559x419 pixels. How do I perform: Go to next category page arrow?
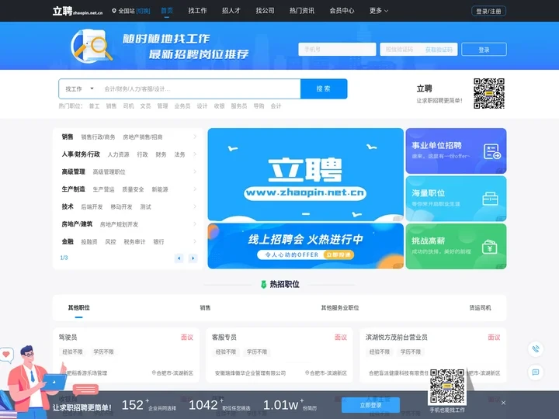coord(193,258)
